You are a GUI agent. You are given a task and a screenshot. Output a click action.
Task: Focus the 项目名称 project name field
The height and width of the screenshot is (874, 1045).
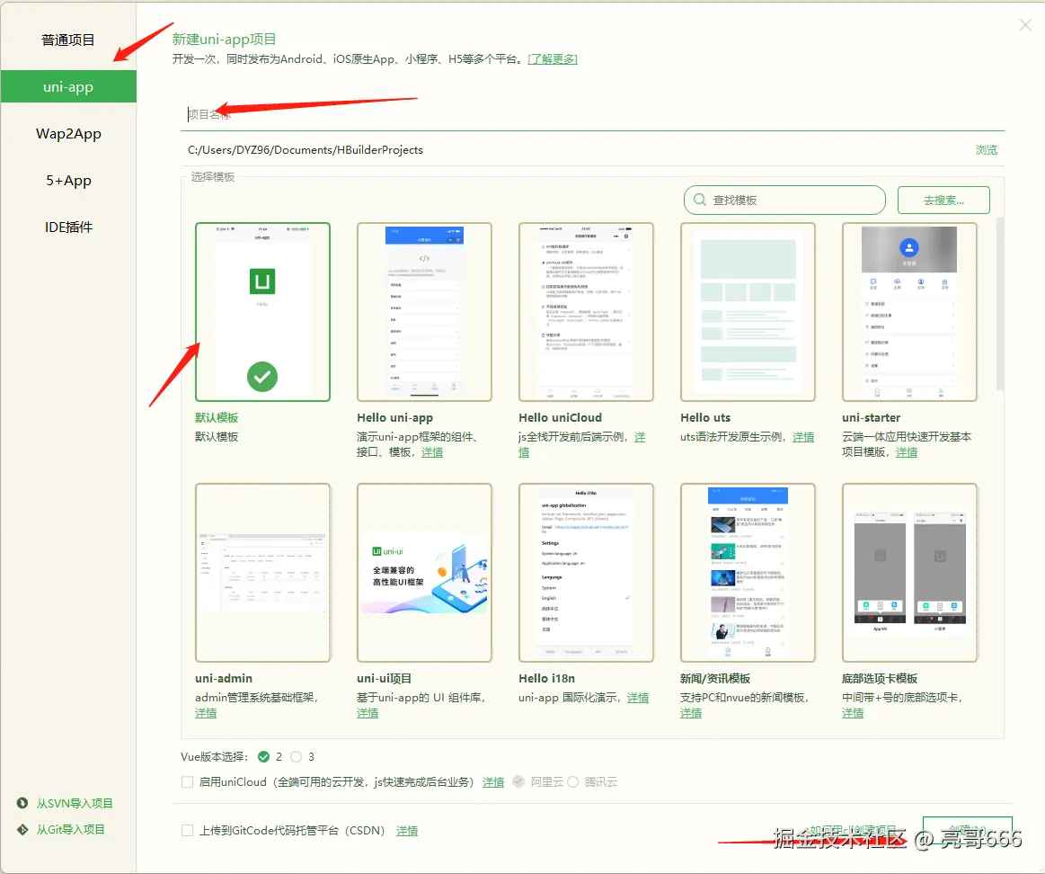[x=592, y=115]
